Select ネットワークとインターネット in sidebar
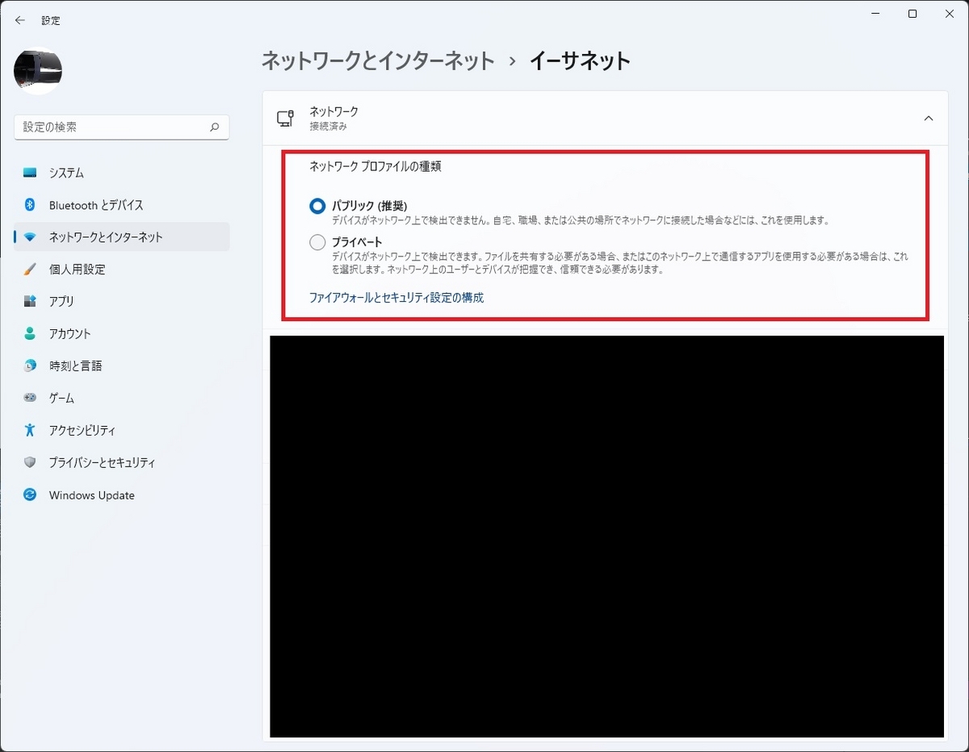 (122, 237)
